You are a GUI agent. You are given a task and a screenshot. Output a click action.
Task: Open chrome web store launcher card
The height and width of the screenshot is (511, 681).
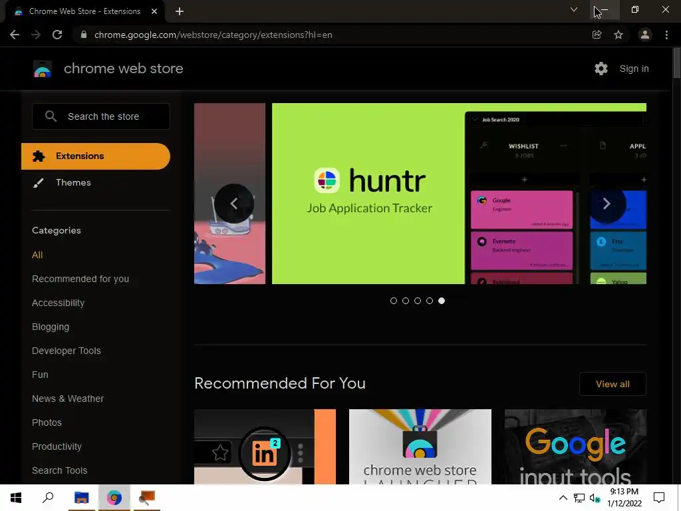pos(420,446)
